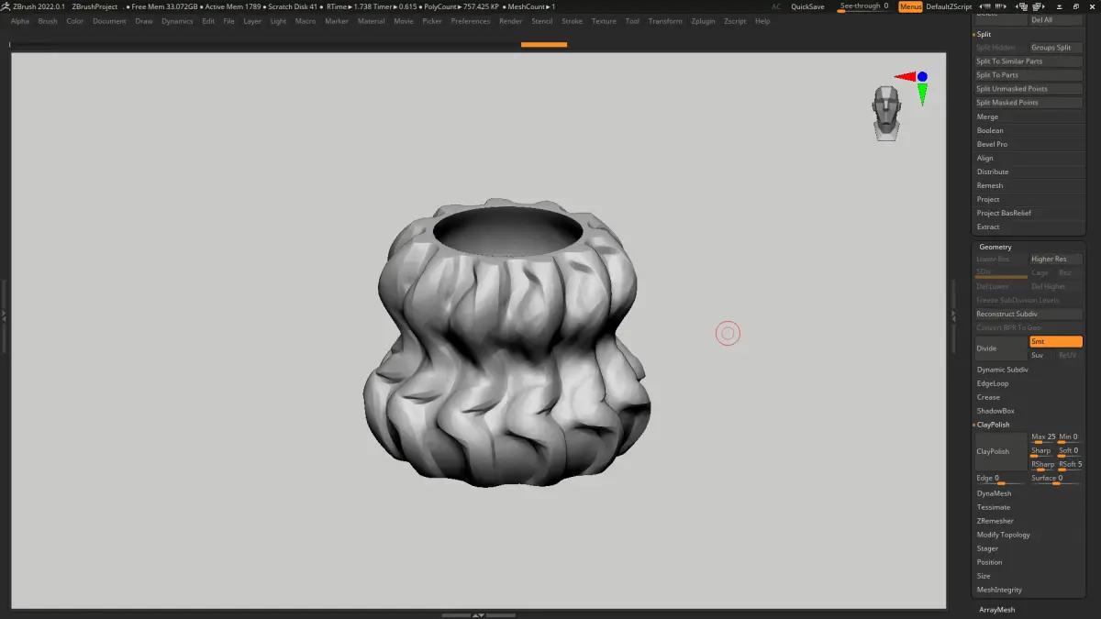Expand the ArrayMesh section
Screen dimensions: 1101x619
[996, 610]
